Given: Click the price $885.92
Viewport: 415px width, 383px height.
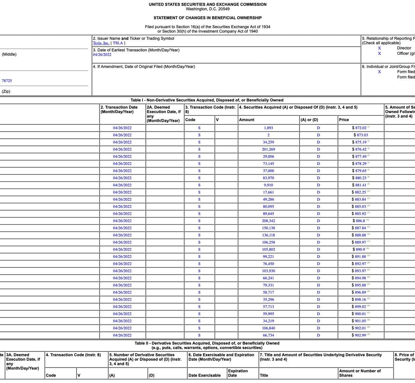Looking at the screenshot, I should click(x=359, y=213).
